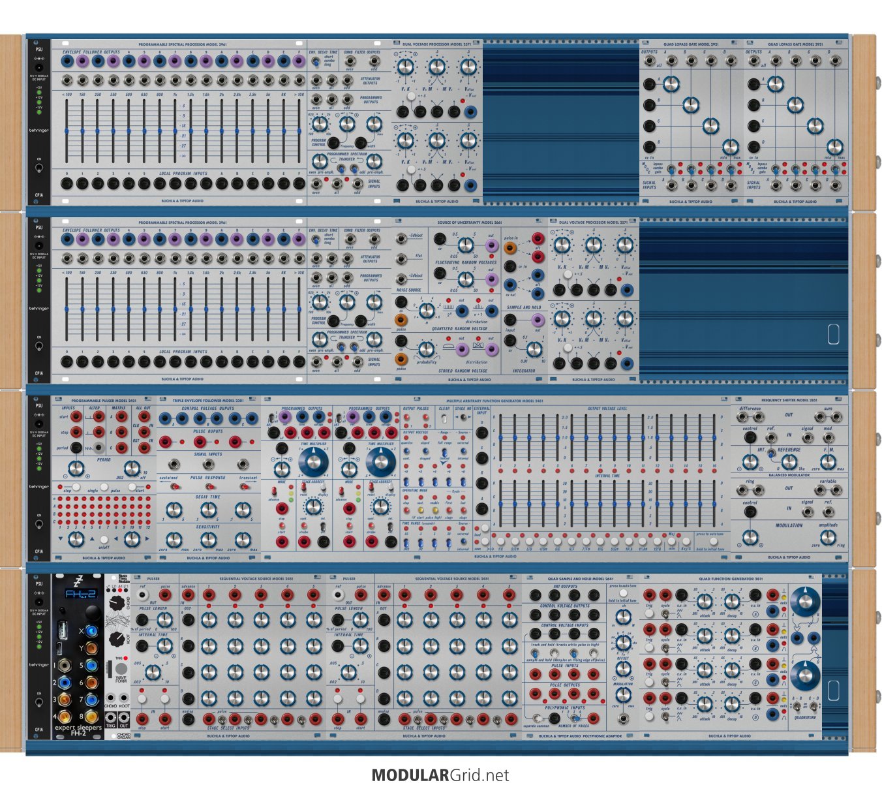Click the right triangle on Programmable Pulser
The image size is (882, 789).
pyautogui.click(x=147, y=538)
